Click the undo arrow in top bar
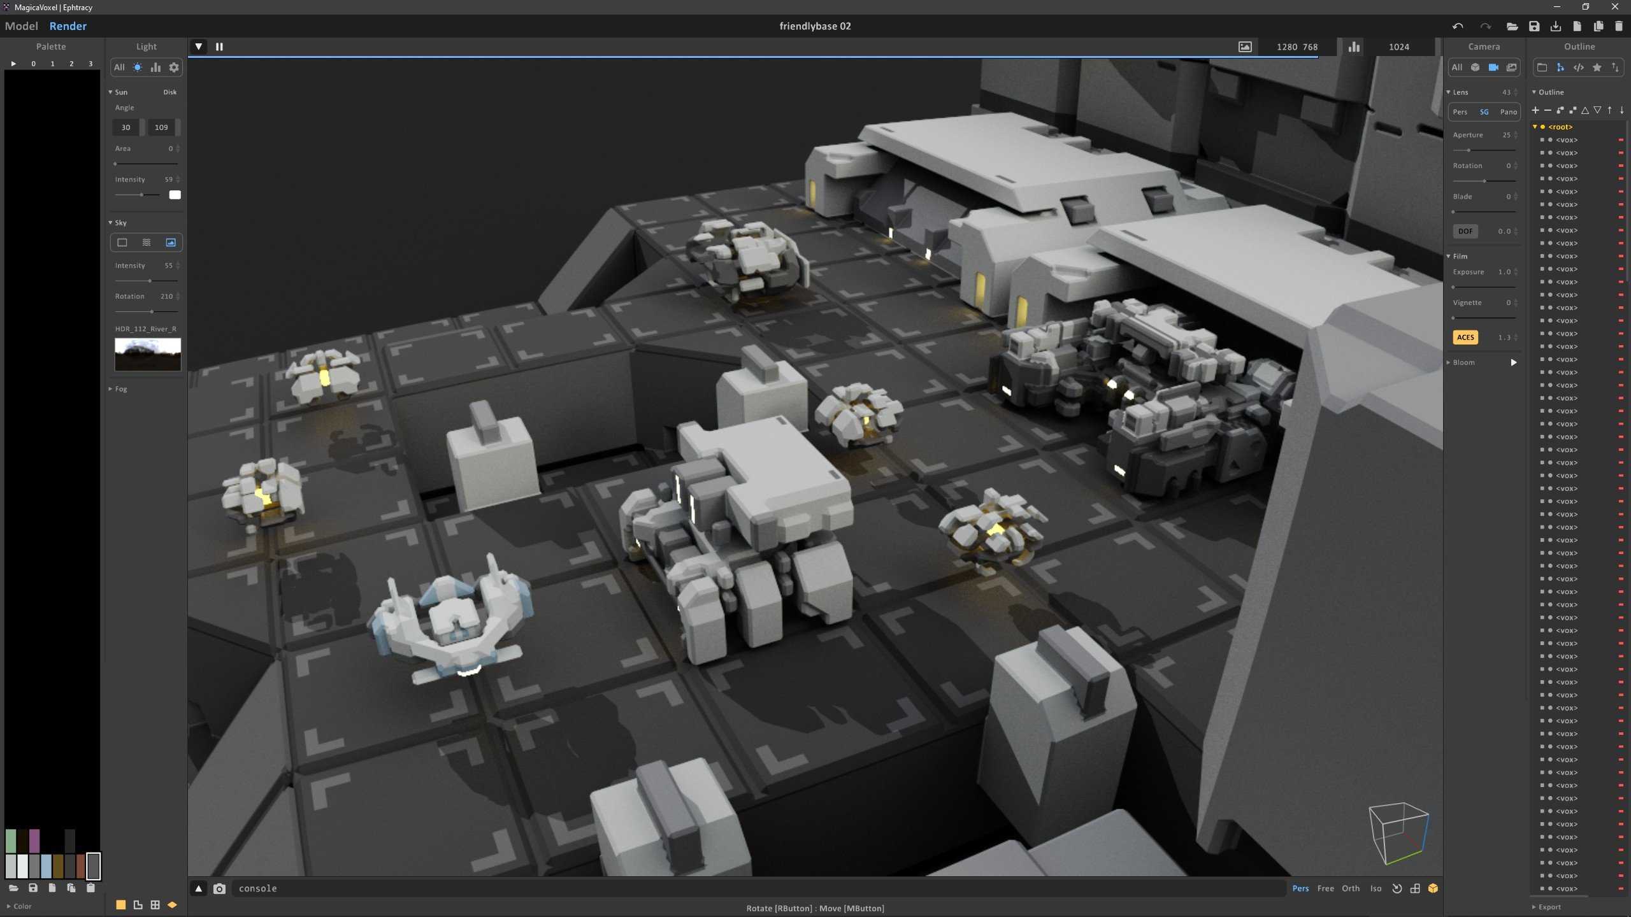The image size is (1631, 917). click(1458, 26)
